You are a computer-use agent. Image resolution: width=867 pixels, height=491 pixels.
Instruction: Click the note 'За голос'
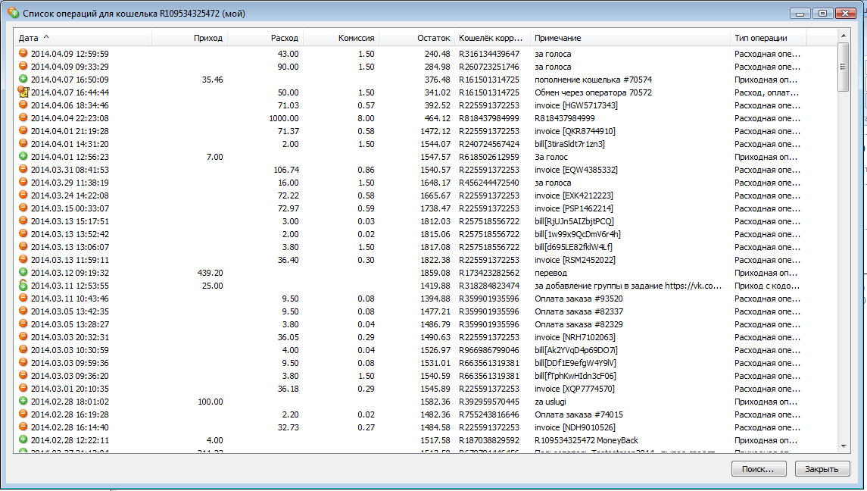550,157
